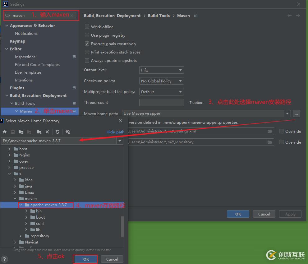Click Build Tools in the breadcrumb
Image resolution: width=308 pixels, height=264 pixels.
click(159, 16)
